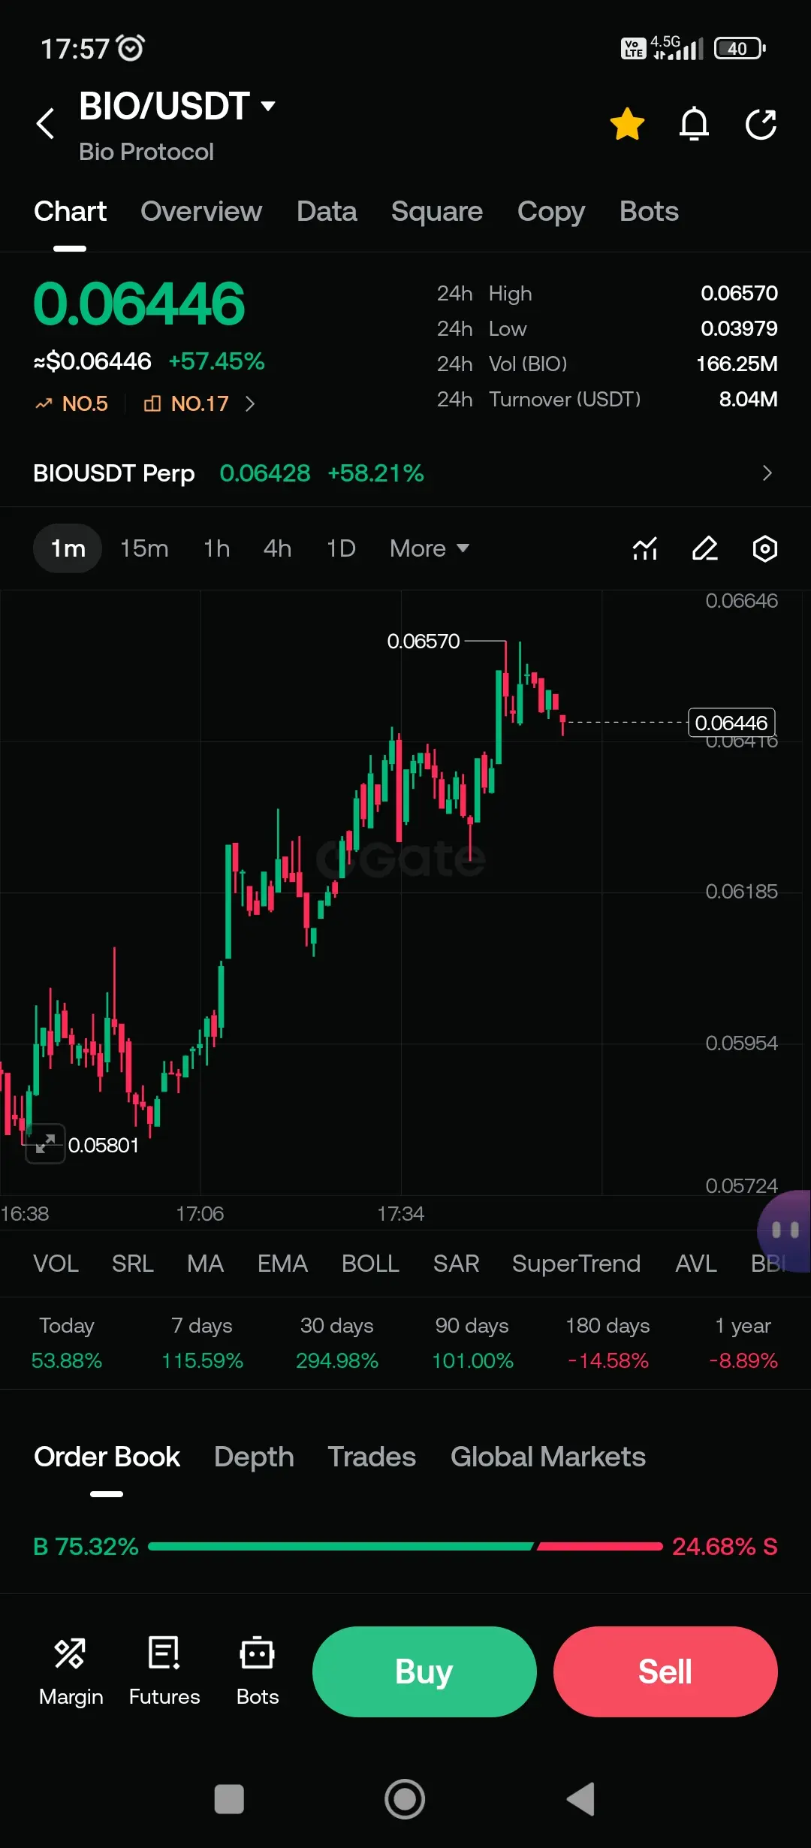The image size is (811, 1848).
Task: Select the 1h timeframe
Action: coord(216,548)
